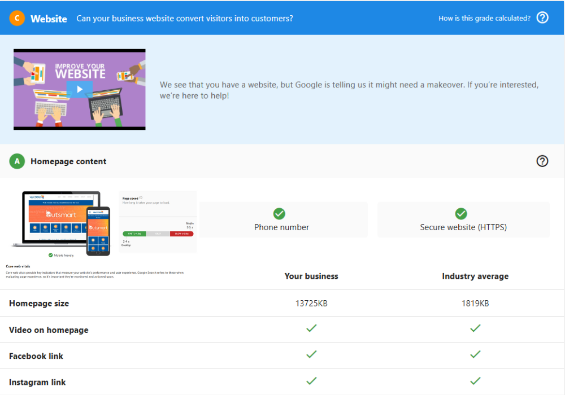Screen dimensions: 565x395
Task: Click the Website section title
Action: pos(49,18)
